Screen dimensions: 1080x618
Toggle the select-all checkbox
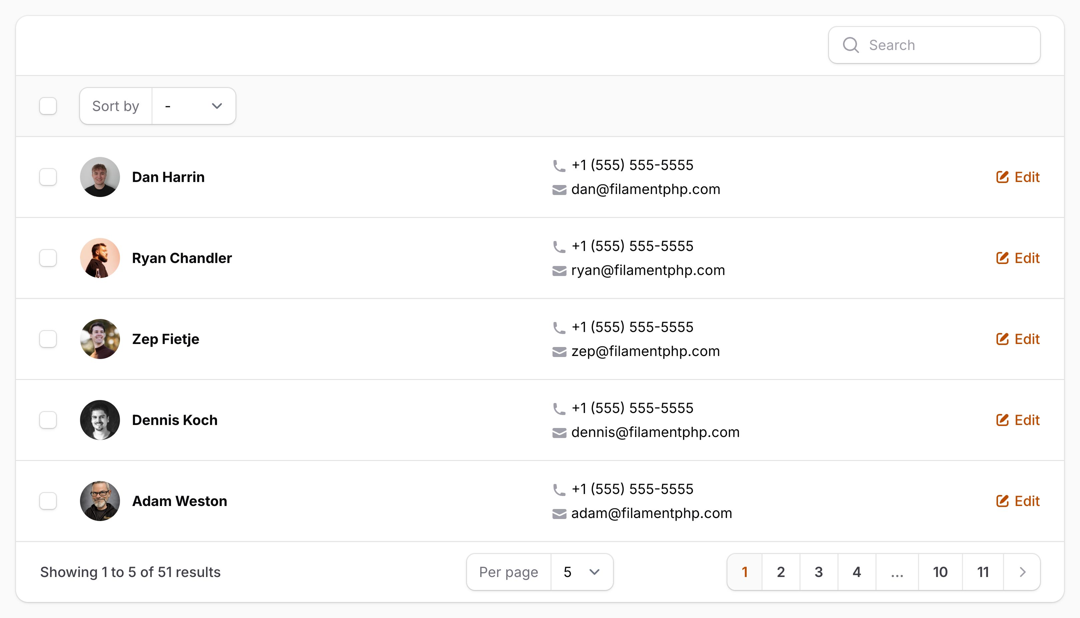point(48,106)
